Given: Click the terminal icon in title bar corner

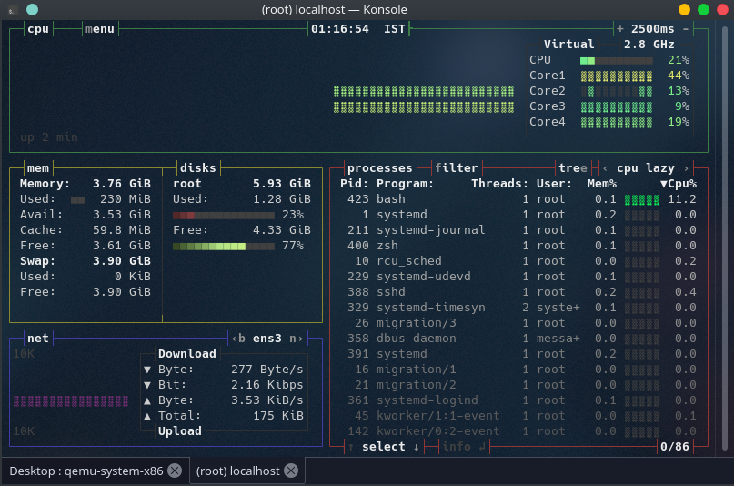Looking at the screenshot, I should tap(12, 10).
